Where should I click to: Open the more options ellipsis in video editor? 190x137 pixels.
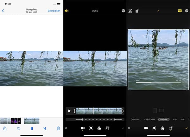(123, 11)
